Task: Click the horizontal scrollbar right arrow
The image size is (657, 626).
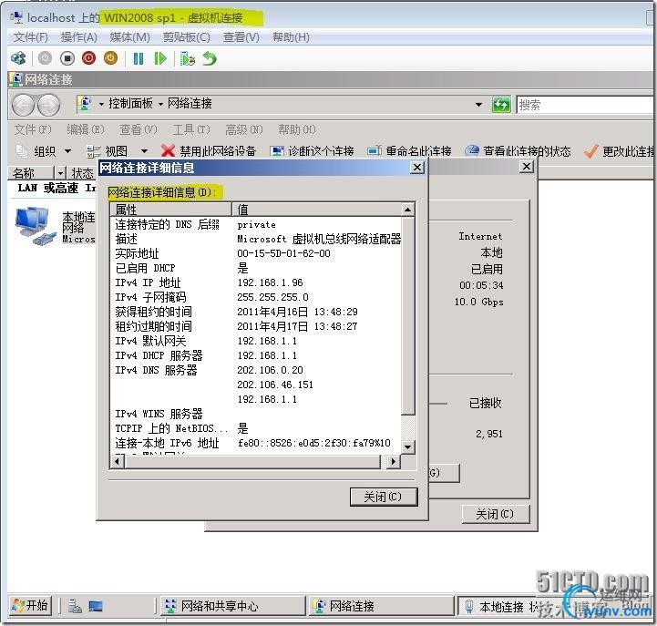Action: pos(393,461)
